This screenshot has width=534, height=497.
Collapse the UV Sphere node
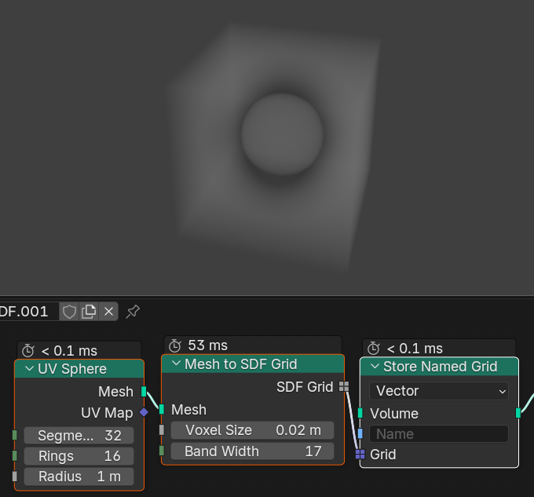[x=30, y=369]
